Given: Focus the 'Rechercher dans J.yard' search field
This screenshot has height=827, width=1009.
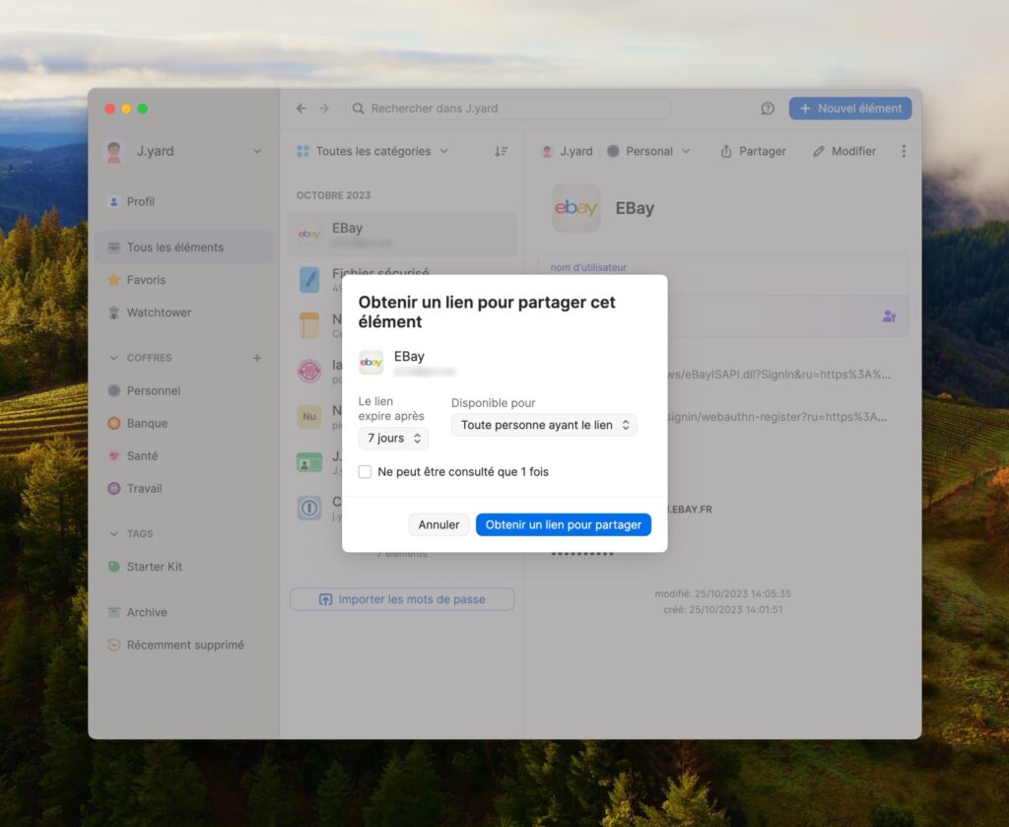Looking at the screenshot, I should tap(507, 108).
